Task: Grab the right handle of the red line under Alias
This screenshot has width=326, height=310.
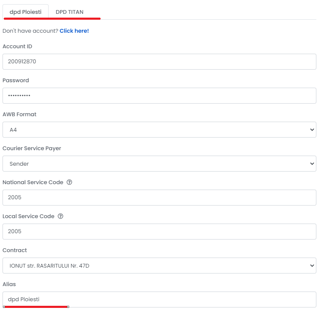Action: click(x=68, y=307)
